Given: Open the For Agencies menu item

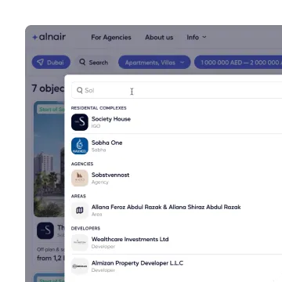Looking at the screenshot, I should (x=111, y=38).
